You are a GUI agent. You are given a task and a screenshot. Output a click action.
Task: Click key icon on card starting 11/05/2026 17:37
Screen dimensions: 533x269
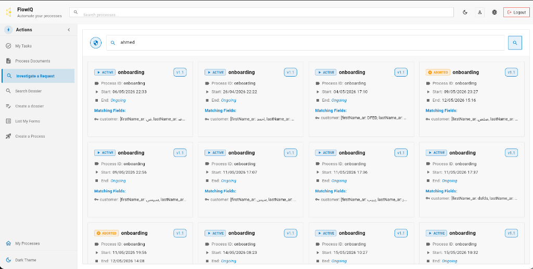pos(428,198)
